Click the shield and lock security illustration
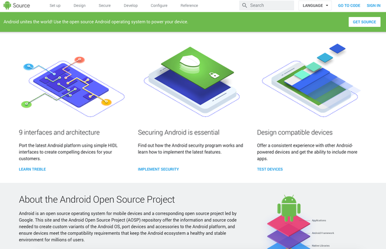386x249 pixels. [x=192, y=82]
